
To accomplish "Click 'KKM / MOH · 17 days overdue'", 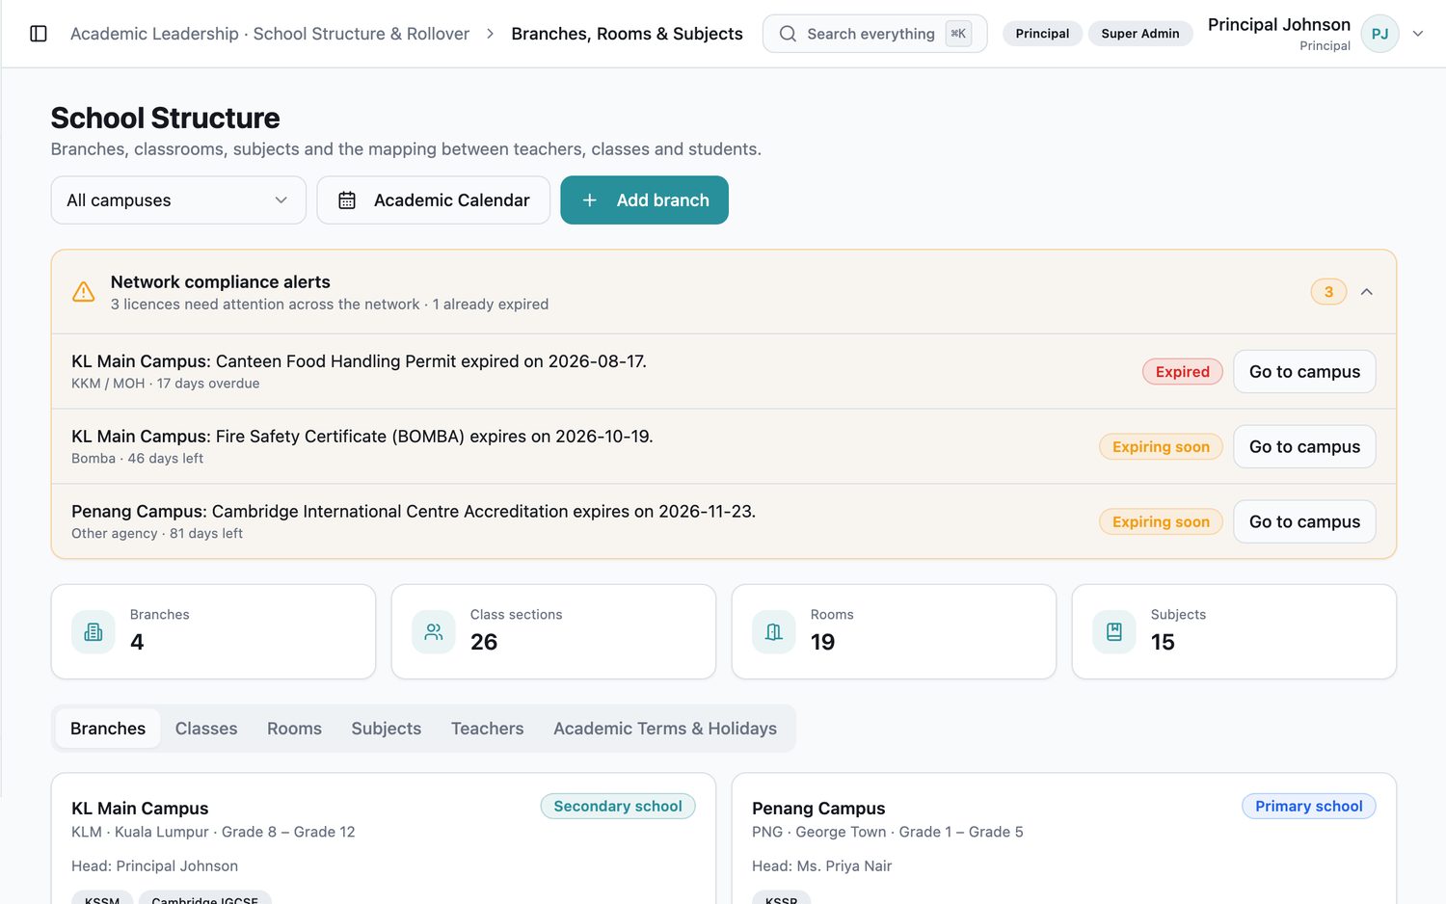I will click(166, 384).
